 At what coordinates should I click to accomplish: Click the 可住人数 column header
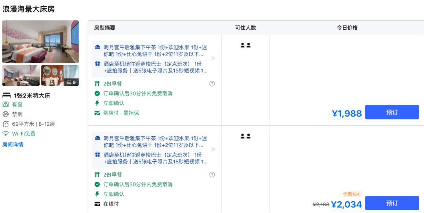click(x=245, y=28)
